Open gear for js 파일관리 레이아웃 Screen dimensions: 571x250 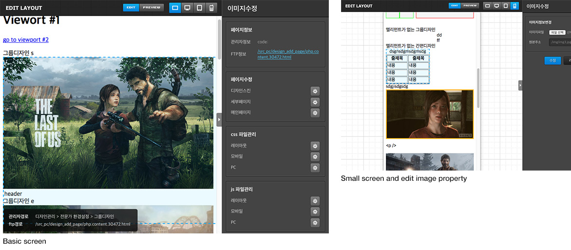(x=315, y=201)
